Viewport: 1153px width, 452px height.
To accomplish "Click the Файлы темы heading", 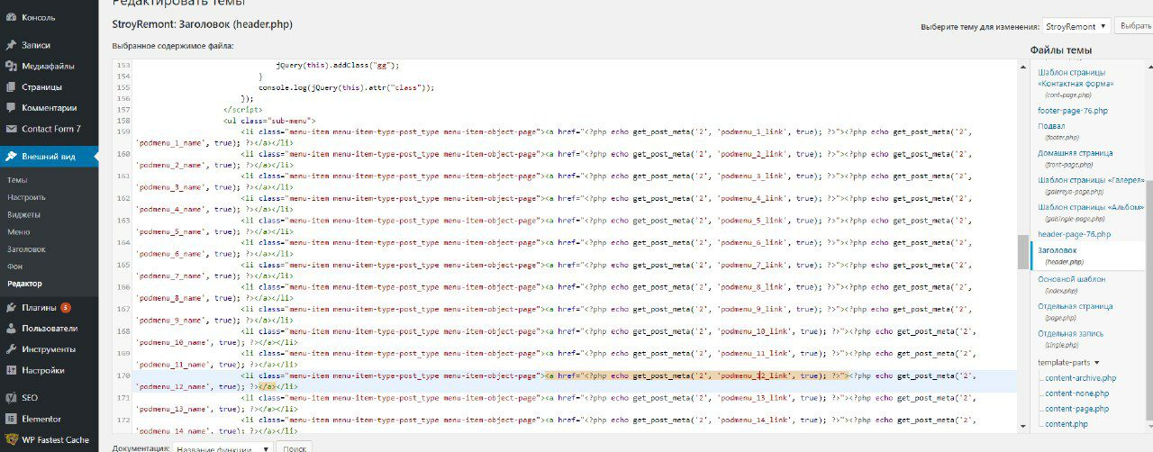I will click(1061, 50).
